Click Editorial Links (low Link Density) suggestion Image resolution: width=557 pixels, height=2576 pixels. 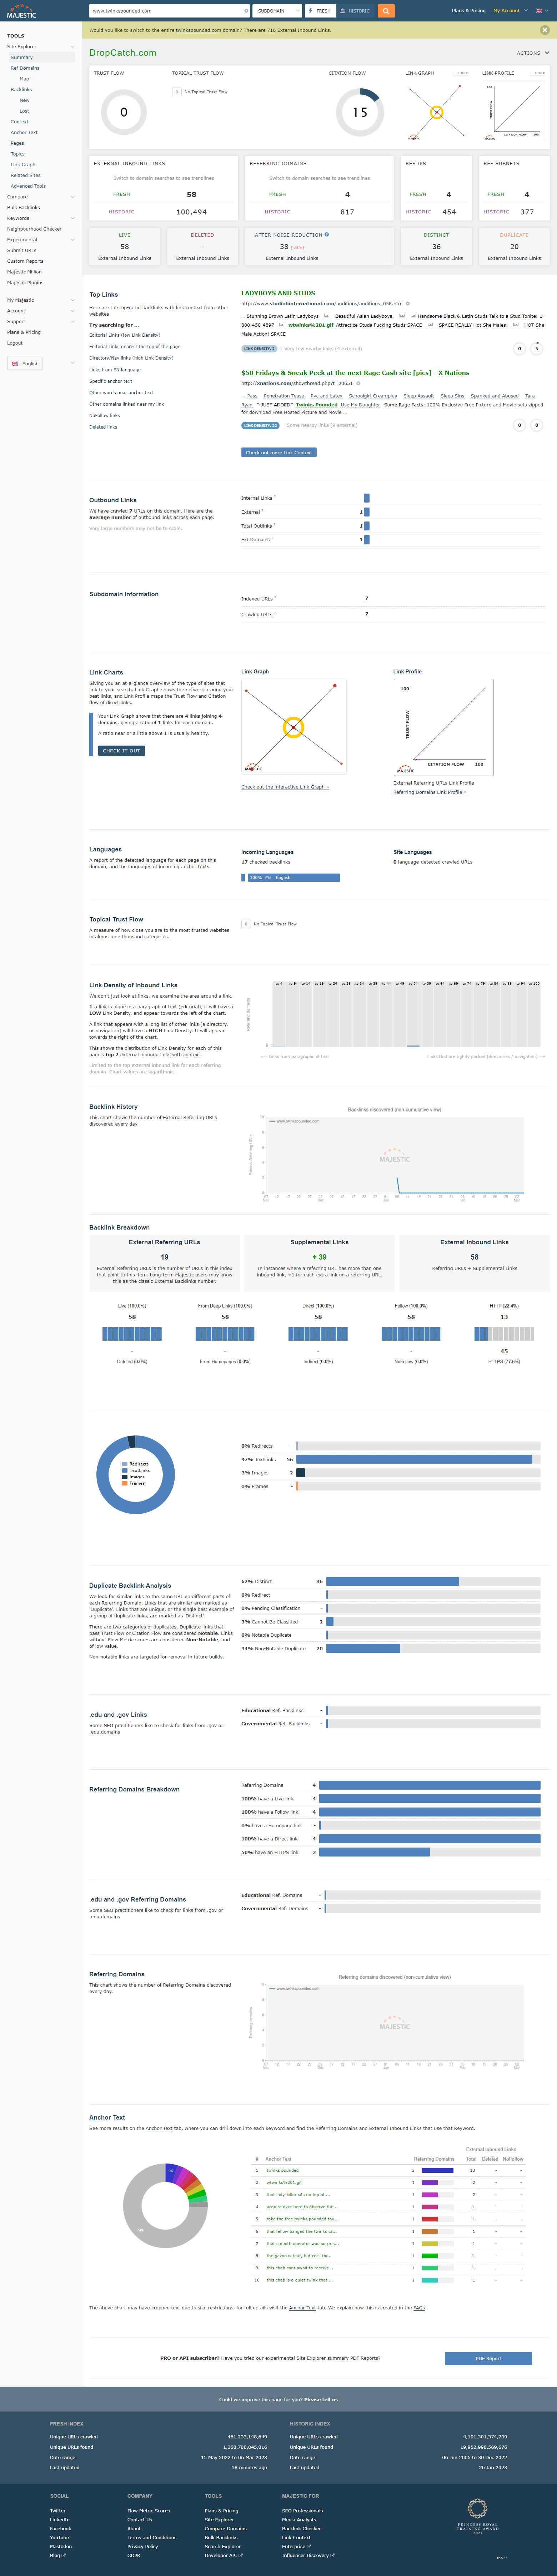coord(125,335)
